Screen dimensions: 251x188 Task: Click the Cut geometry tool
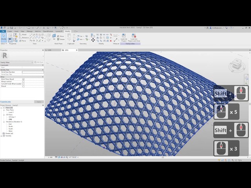pos(80,36)
